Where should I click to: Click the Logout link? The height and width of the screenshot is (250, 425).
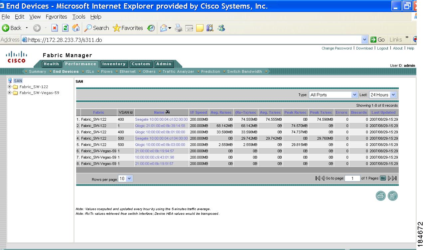pos(382,48)
